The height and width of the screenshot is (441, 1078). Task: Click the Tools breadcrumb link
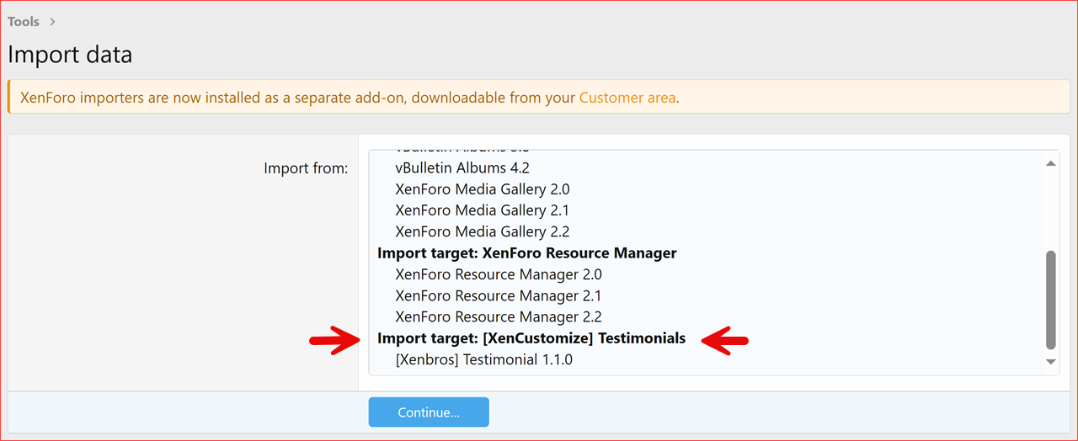click(x=24, y=22)
